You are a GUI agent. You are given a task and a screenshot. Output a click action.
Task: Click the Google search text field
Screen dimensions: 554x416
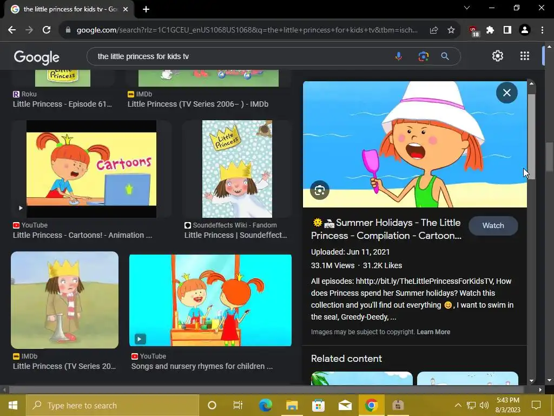(x=240, y=56)
